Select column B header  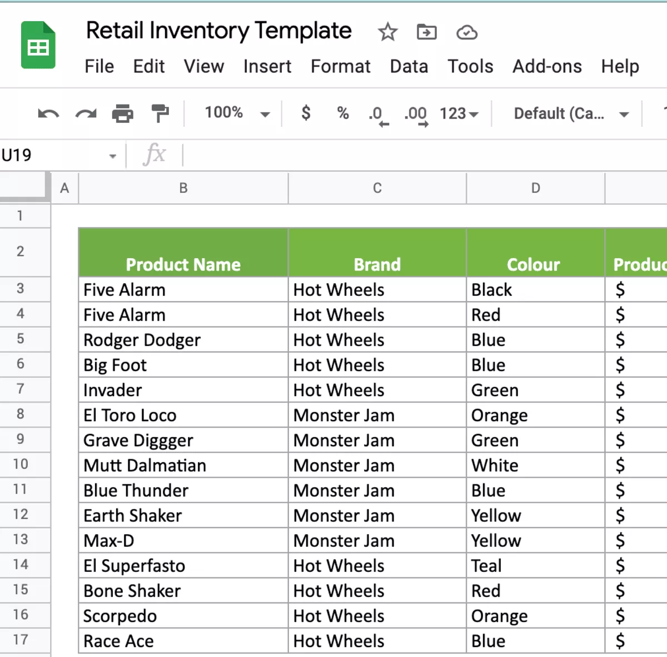(x=183, y=188)
